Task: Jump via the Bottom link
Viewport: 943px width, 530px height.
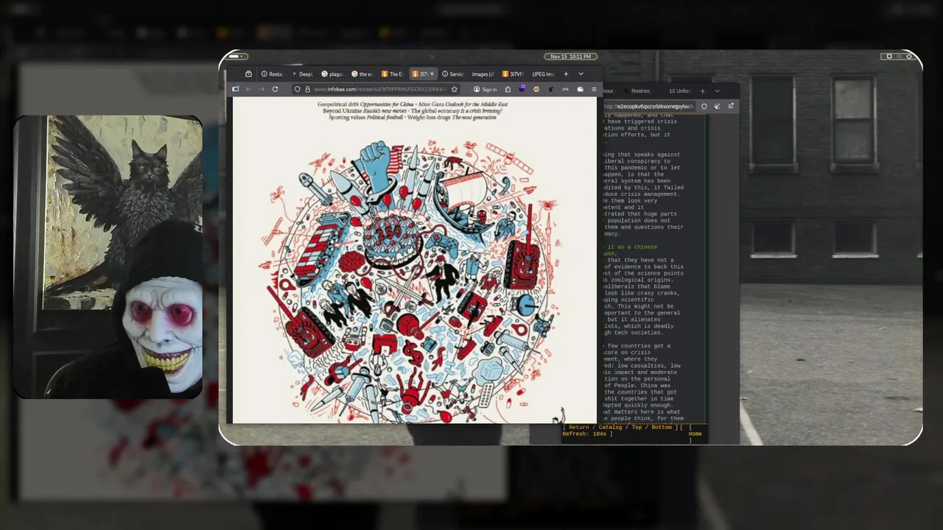Action: coord(662,427)
